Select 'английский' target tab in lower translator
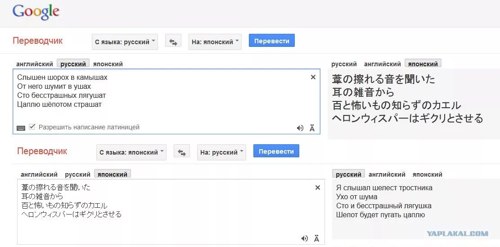This screenshot has width=500, height=247. click(387, 174)
